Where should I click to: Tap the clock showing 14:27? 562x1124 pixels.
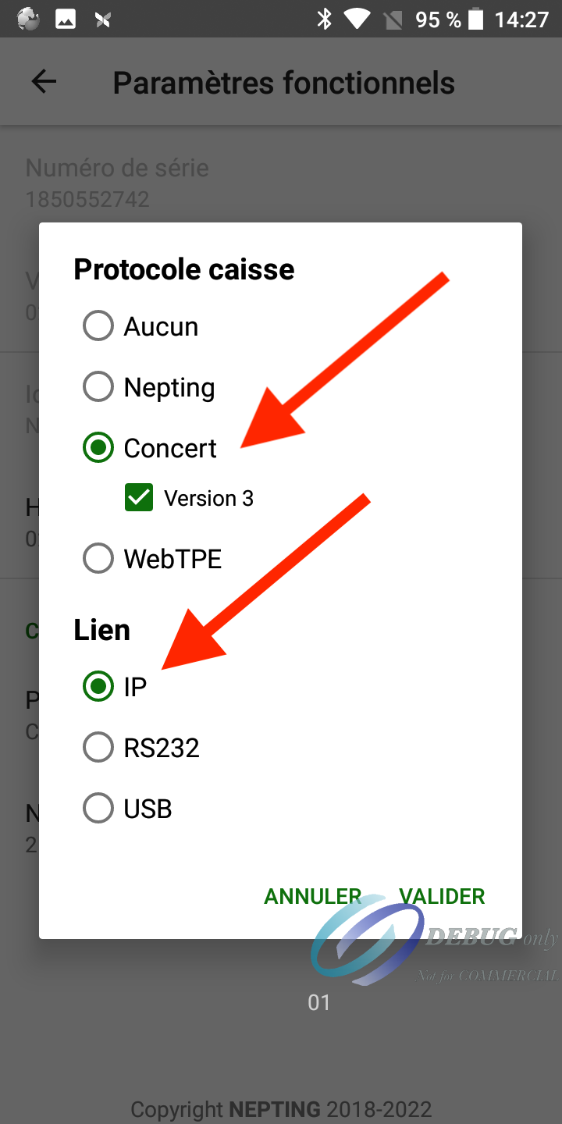click(x=522, y=19)
